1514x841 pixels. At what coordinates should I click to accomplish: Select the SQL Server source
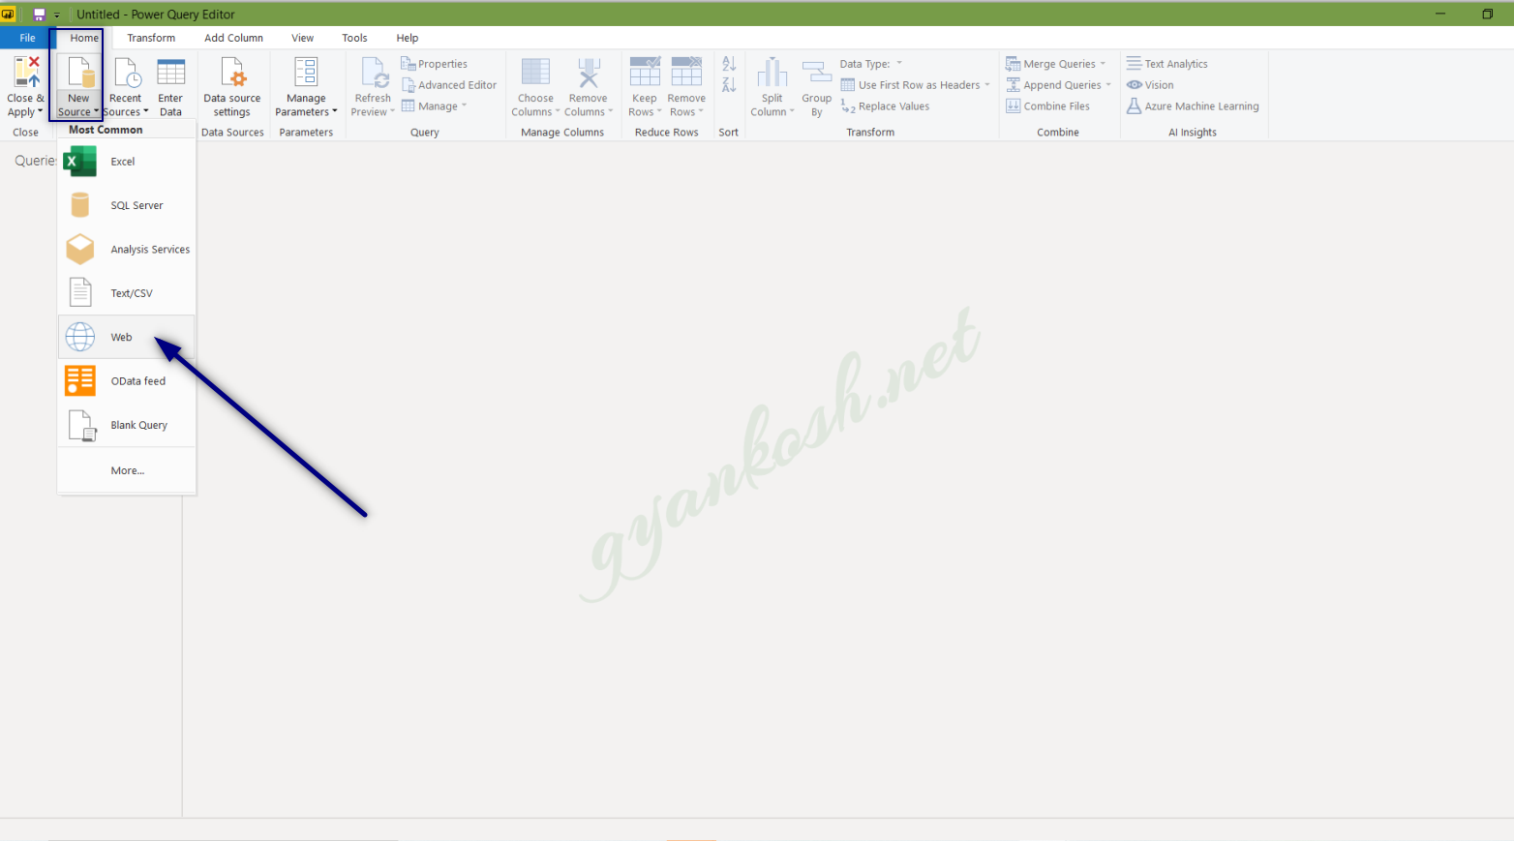[127, 205]
